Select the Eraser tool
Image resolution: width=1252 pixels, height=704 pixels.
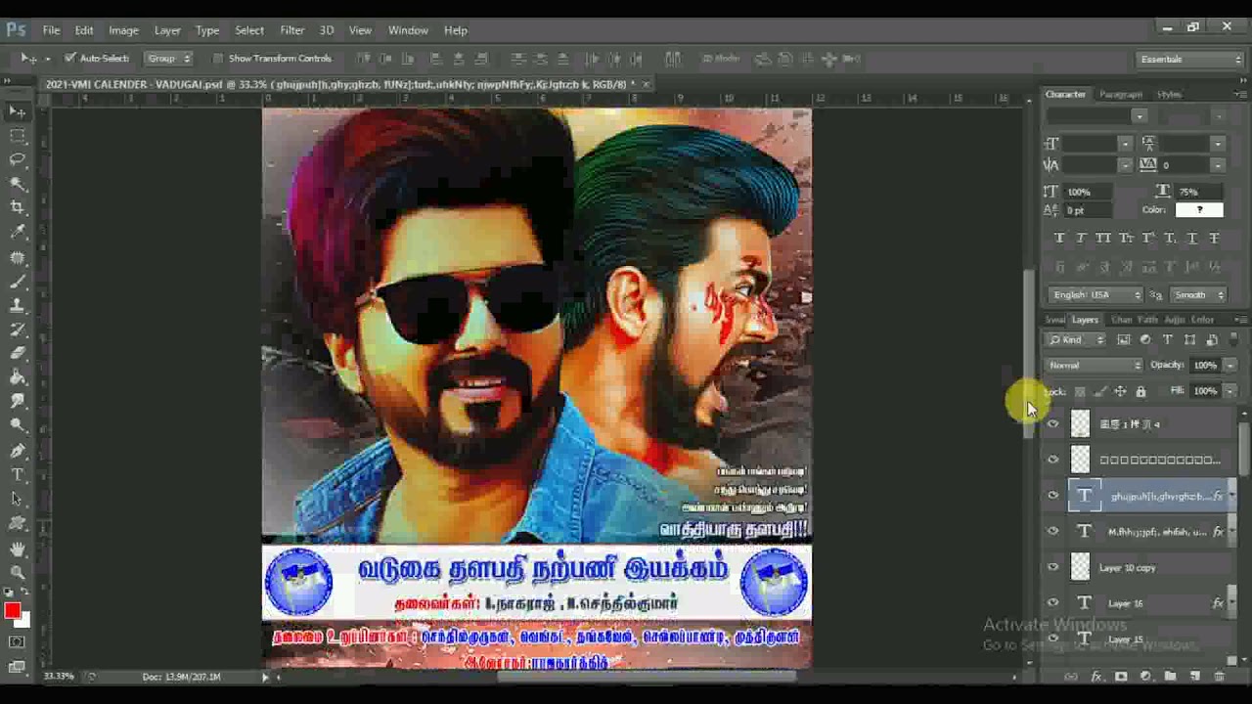pyautogui.click(x=18, y=353)
